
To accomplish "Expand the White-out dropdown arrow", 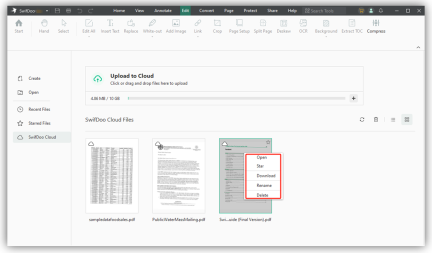I will pyautogui.click(x=152, y=36).
